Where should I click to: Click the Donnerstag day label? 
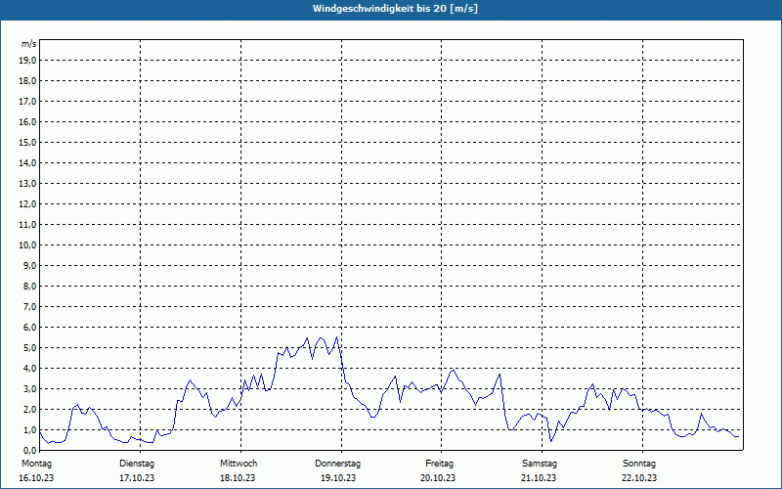[x=338, y=463]
